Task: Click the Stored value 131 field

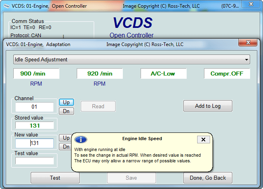Action: pyautogui.click(x=34, y=126)
